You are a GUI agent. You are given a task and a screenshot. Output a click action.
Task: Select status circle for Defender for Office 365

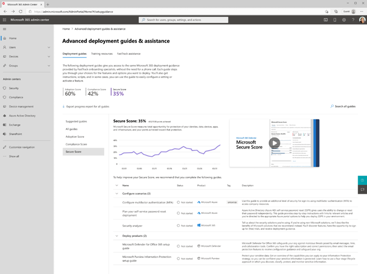coord(178,246)
